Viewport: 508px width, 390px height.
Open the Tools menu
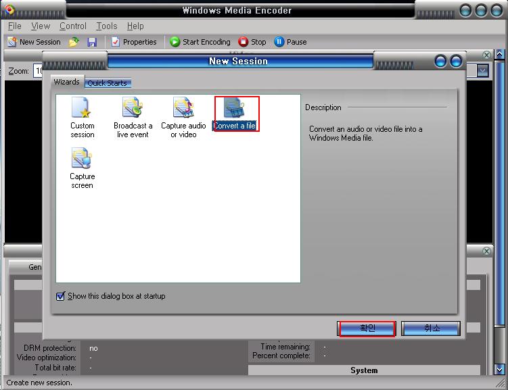pyautogui.click(x=107, y=26)
